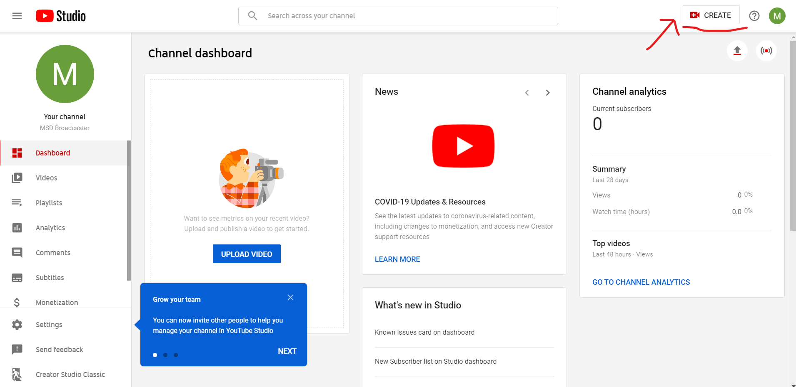Image resolution: width=796 pixels, height=387 pixels.
Task: Click the Current subscribers count 0
Action: (x=597, y=124)
